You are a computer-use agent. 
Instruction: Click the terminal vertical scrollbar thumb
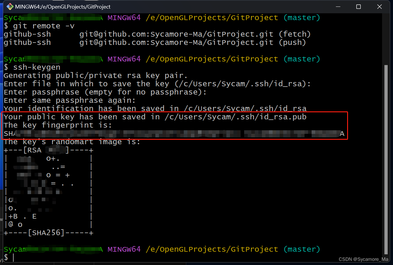pos(386,160)
